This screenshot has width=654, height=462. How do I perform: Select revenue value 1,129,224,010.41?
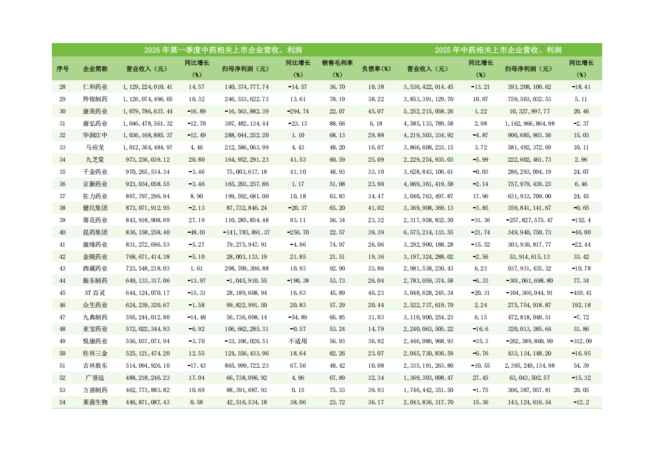pyautogui.click(x=148, y=87)
